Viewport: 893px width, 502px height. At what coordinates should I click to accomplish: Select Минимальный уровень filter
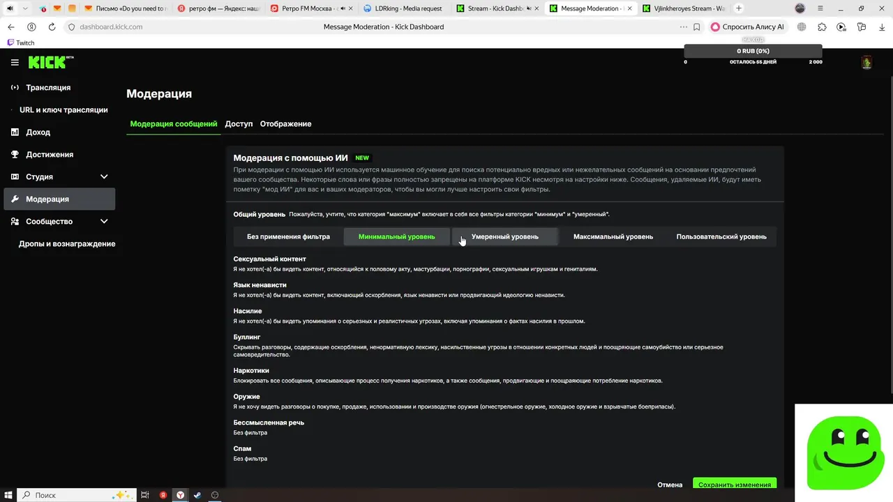tap(396, 236)
